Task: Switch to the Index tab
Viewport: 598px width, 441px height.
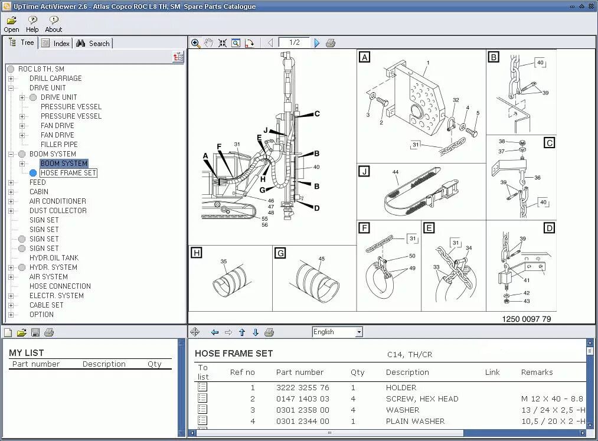Action: 55,43
